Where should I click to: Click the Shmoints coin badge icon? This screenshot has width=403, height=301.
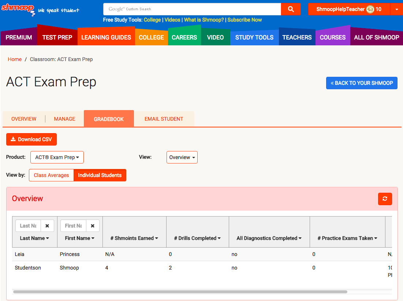[370, 9]
